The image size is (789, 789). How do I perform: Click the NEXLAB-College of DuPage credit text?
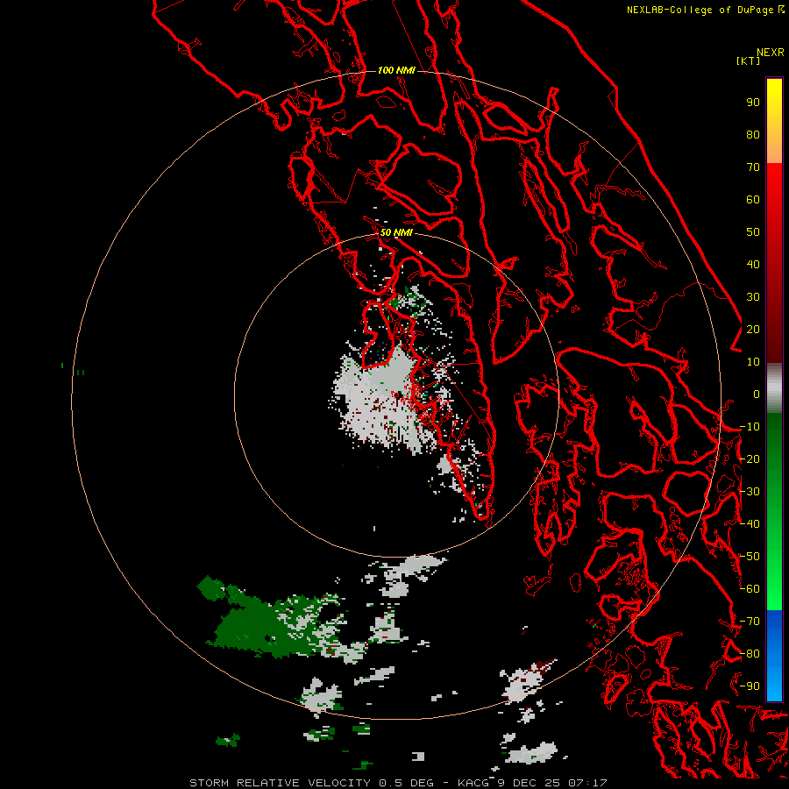coord(700,10)
